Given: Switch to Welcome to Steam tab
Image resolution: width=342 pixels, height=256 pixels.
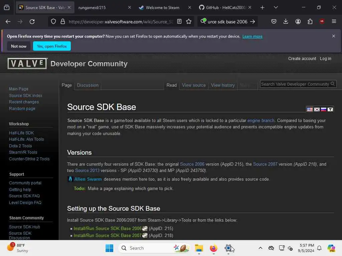Looking at the screenshot, I should 165,8.
